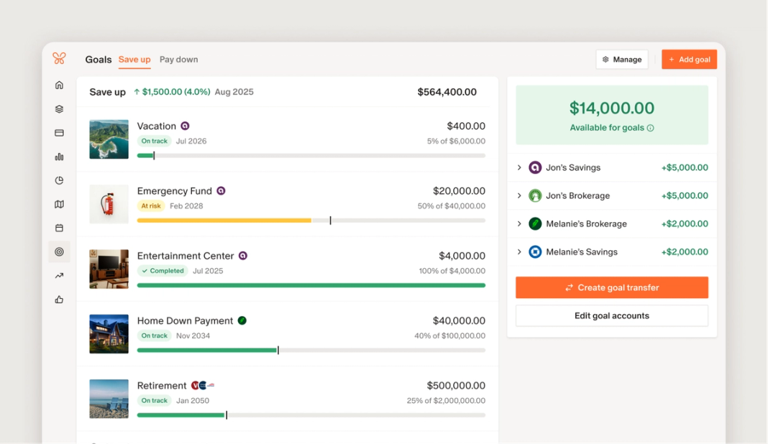Viewport: 768px width, 444px height.
Task: Click the Emergency Fund yellow progress bar
Action: 224,221
